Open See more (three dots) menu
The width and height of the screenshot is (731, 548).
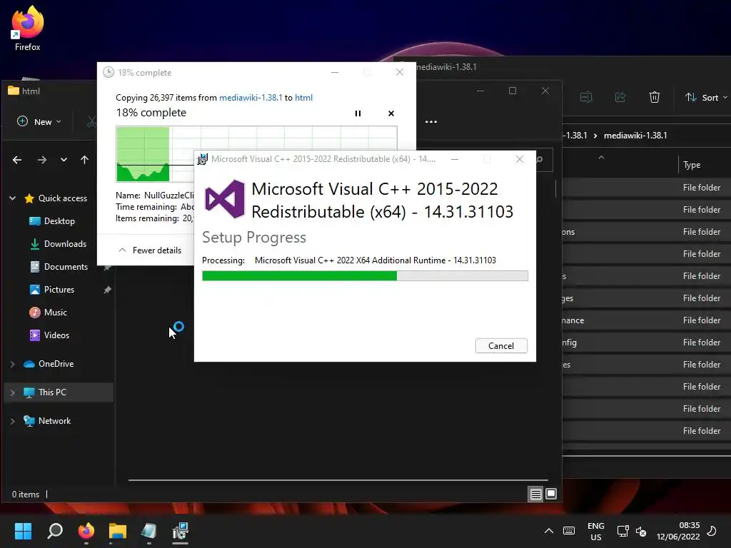click(x=431, y=121)
